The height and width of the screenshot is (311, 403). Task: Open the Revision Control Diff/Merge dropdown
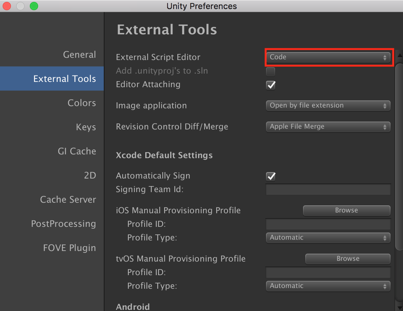328,127
